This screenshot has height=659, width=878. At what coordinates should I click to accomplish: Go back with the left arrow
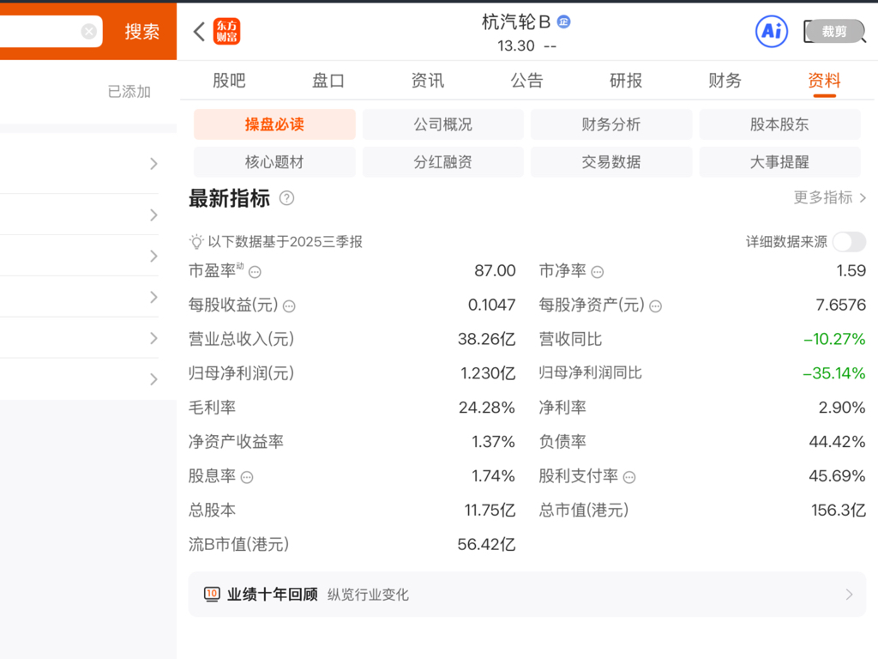(x=199, y=32)
